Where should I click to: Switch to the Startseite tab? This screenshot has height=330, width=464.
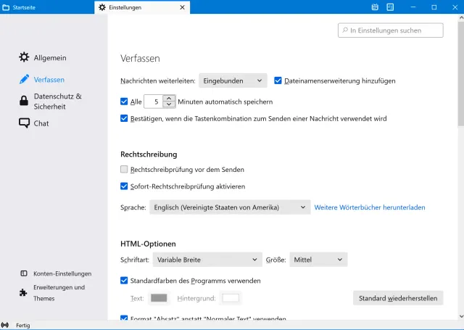46,7
